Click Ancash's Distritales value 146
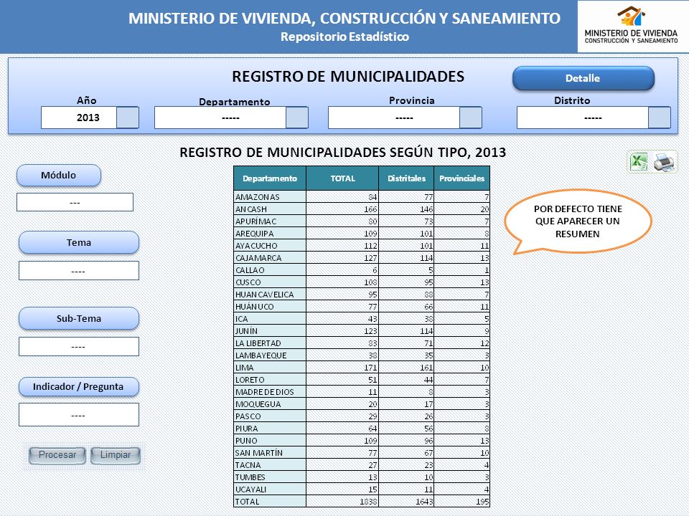This screenshot has width=689, height=516. click(x=426, y=209)
